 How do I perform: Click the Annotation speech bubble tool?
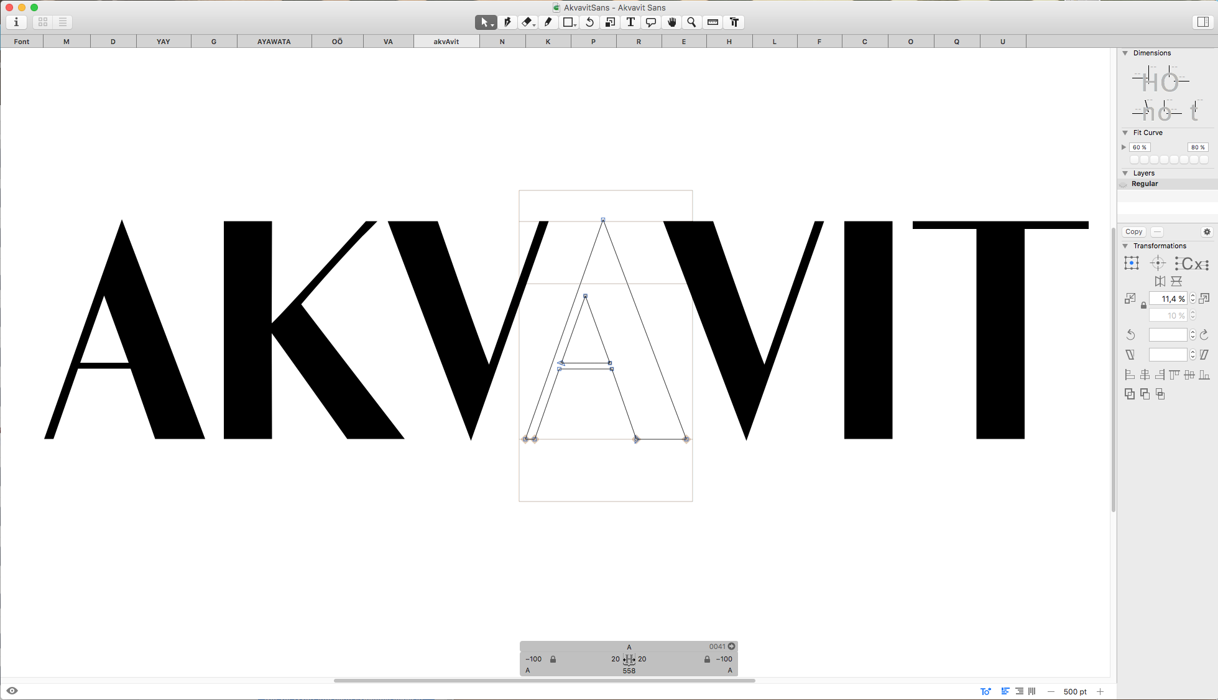coord(651,22)
